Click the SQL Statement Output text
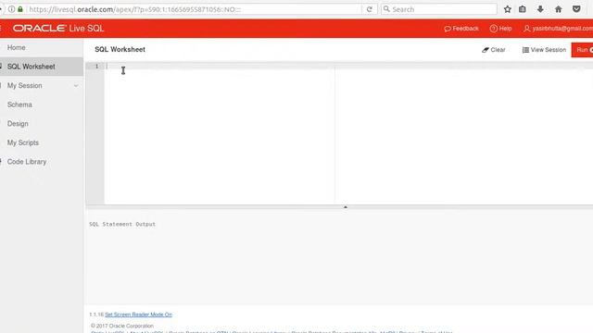Viewport: 593px width, 333px height. point(122,224)
